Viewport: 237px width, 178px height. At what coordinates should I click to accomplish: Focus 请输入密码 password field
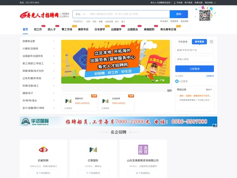tap(195, 59)
